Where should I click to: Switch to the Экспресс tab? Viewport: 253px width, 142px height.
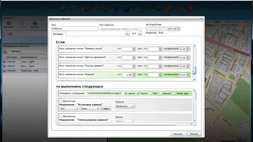click(x=58, y=34)
